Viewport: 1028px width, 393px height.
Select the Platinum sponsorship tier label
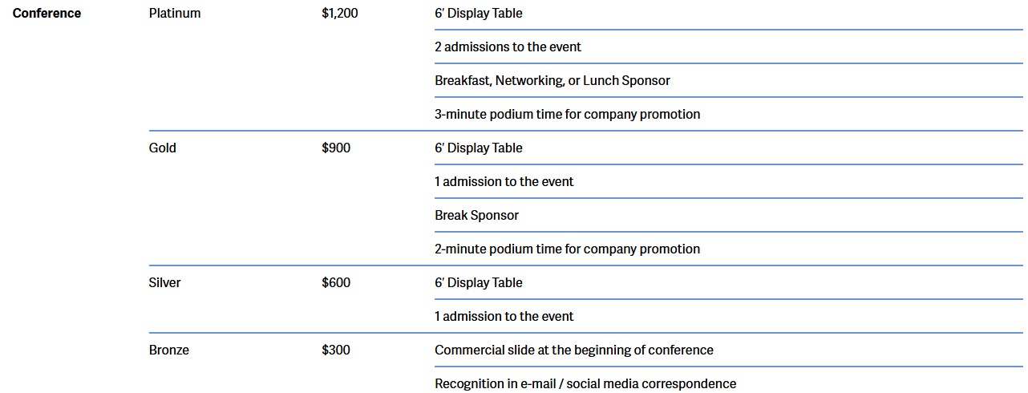pyautogui.click(x=175, y=14)
